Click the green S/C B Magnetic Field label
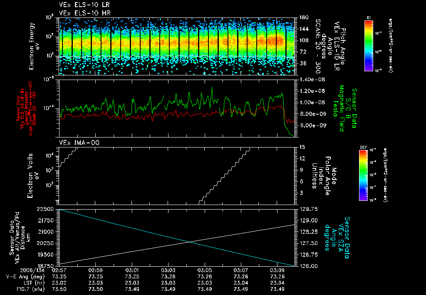Screen dimensions: 426x295 (x=345, y=108)
